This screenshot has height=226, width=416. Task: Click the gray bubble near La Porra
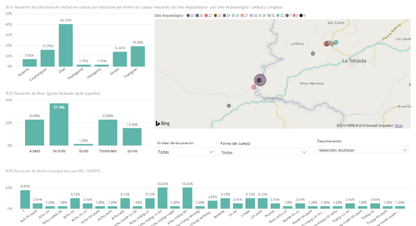[313, 53]
